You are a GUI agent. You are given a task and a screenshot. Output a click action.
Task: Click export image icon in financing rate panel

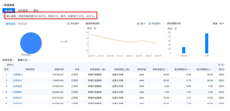click(x=150, y=24)
